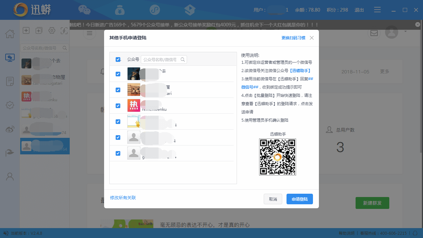Click the document edit icon in sidebar
Image resolution: width=423 pixels, height=238 pixels.
coord(10,81)
